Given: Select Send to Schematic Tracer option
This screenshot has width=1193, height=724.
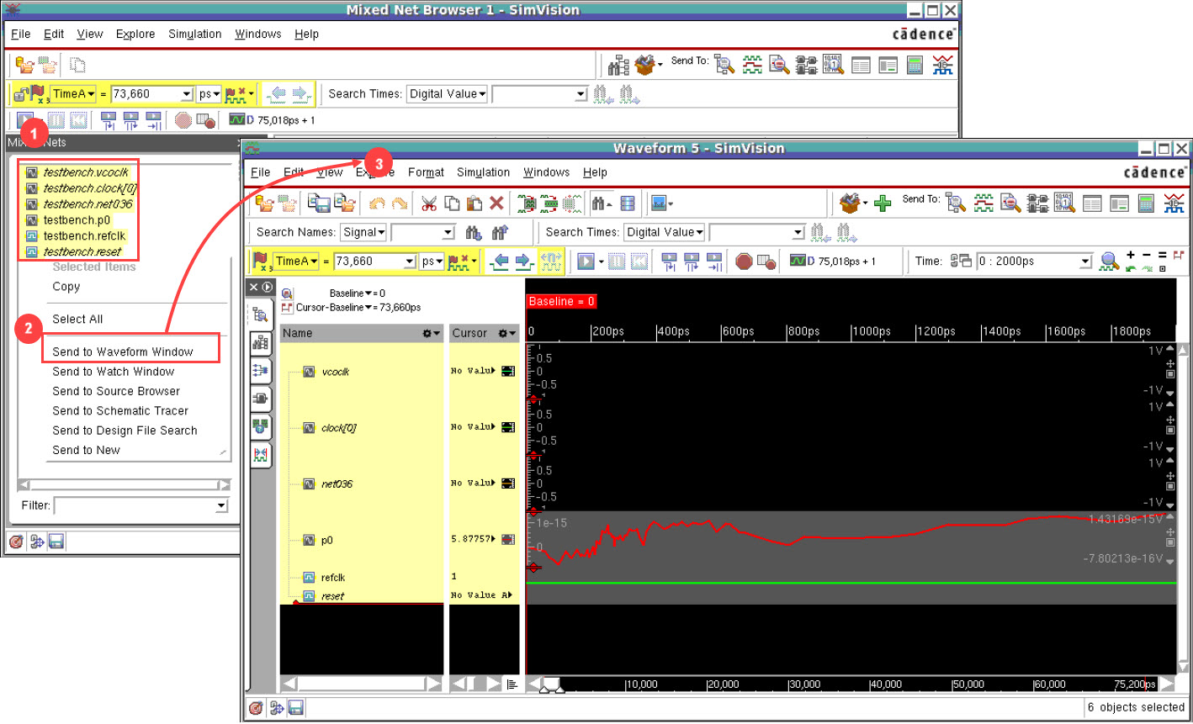Looking at the screenshot, I should tap(120, 410).
